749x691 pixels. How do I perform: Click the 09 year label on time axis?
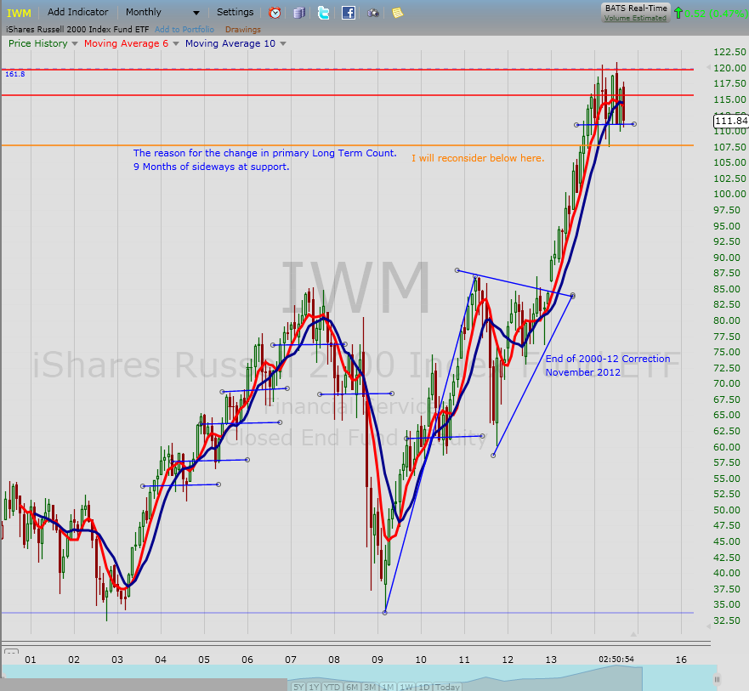tap(377, 660)
